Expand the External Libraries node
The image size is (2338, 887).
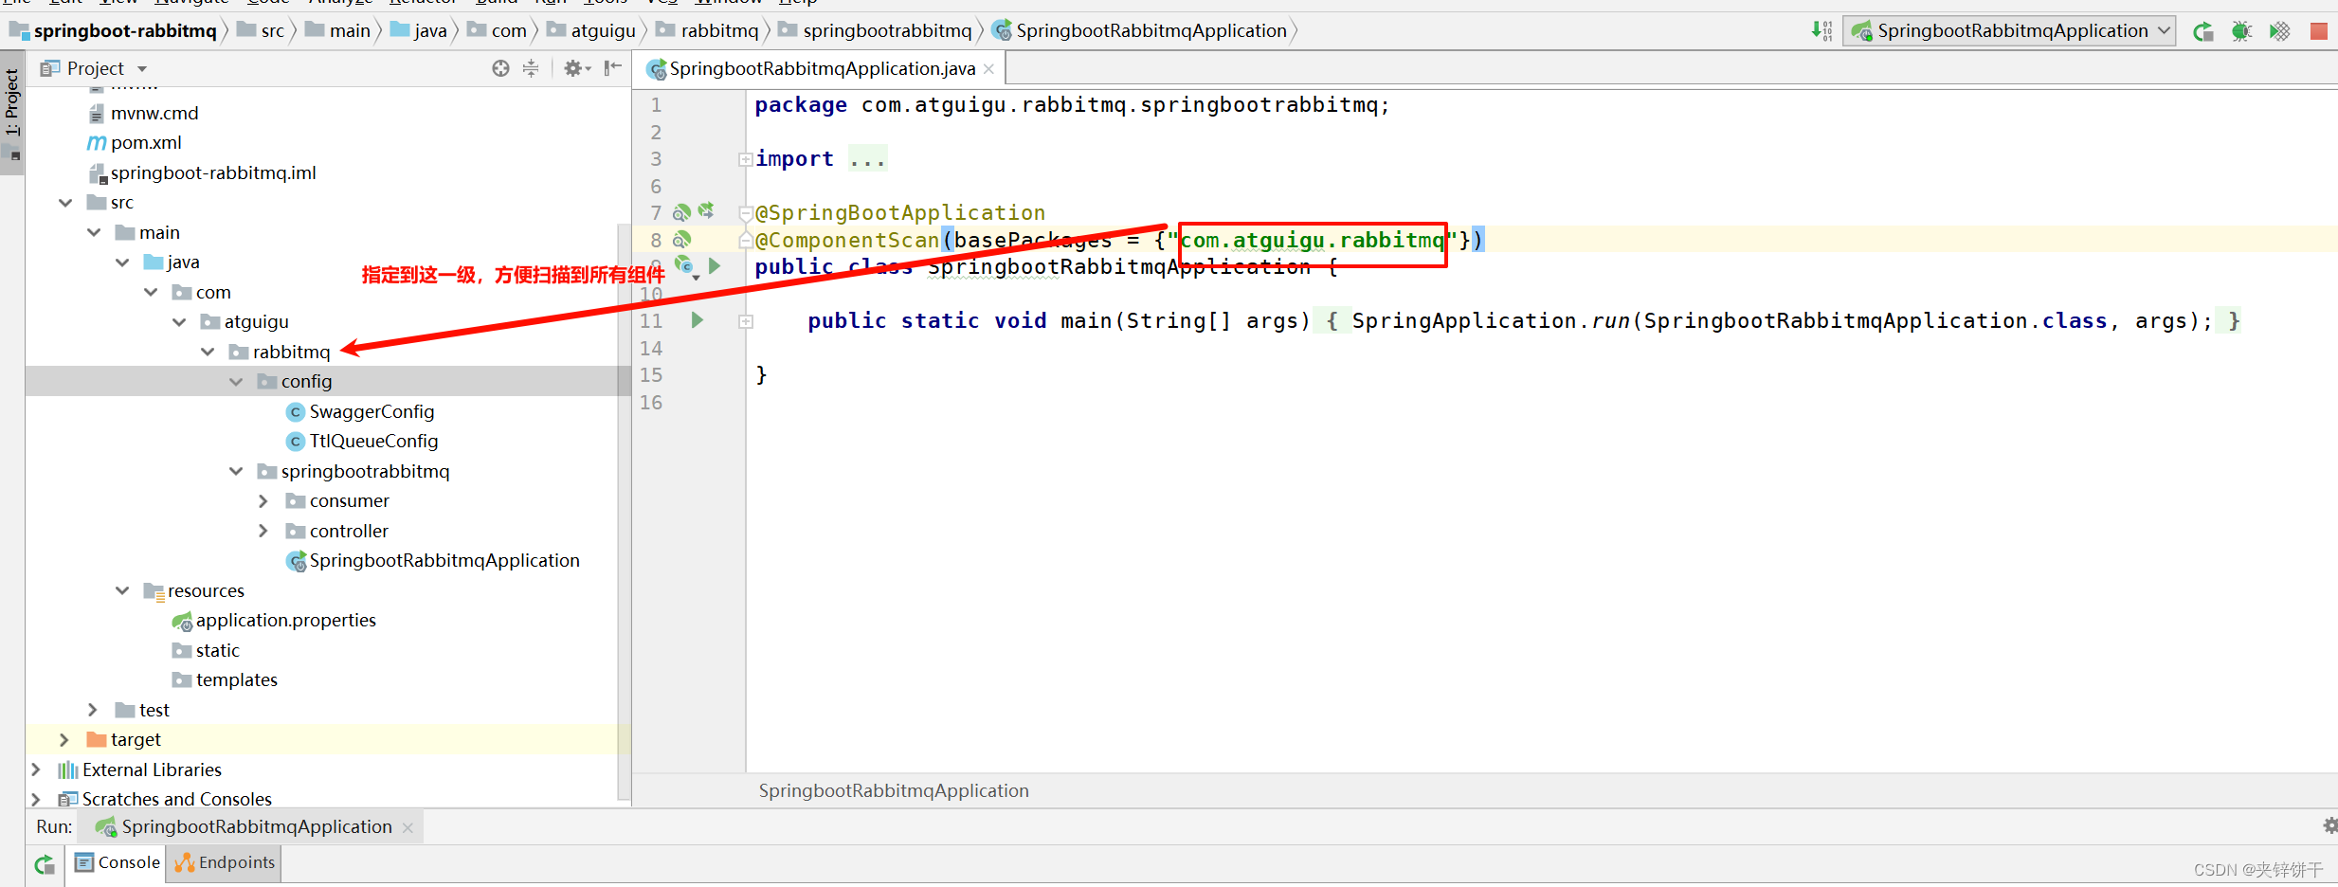tap(36, 769)
